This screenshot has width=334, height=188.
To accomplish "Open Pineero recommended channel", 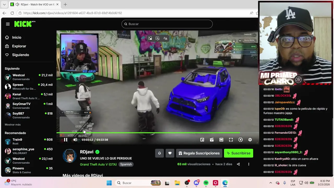I will point(29,170).
